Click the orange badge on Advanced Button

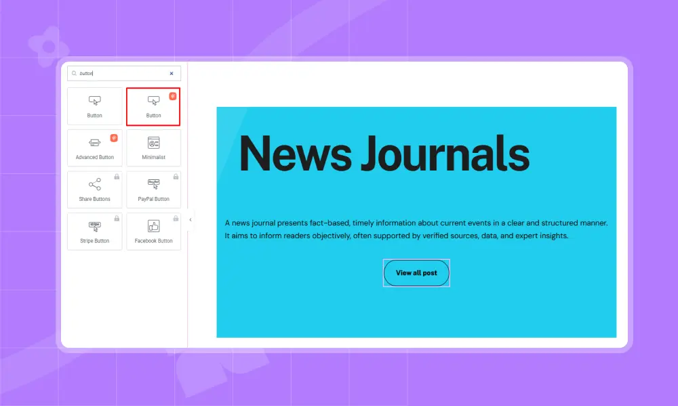click(114, 138)
